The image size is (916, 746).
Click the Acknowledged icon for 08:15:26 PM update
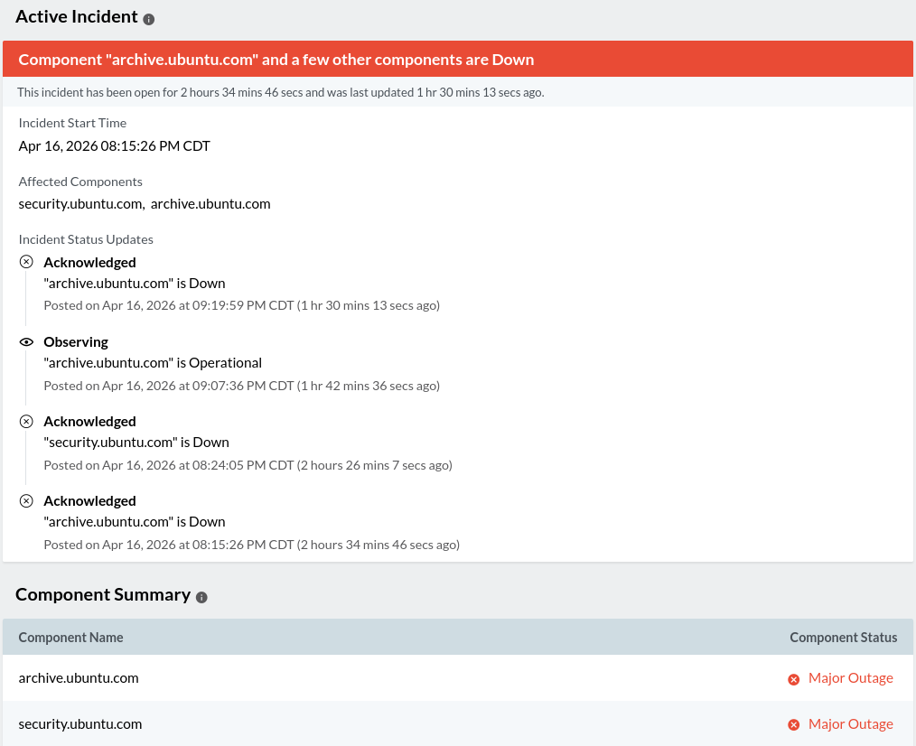26,500
